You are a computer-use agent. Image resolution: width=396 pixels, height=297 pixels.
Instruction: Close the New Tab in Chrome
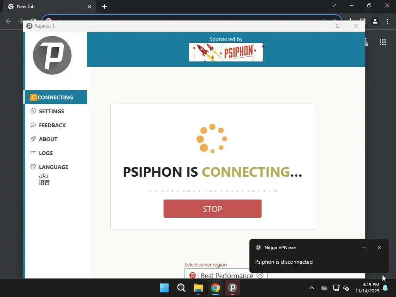click(x=90, y=7)
